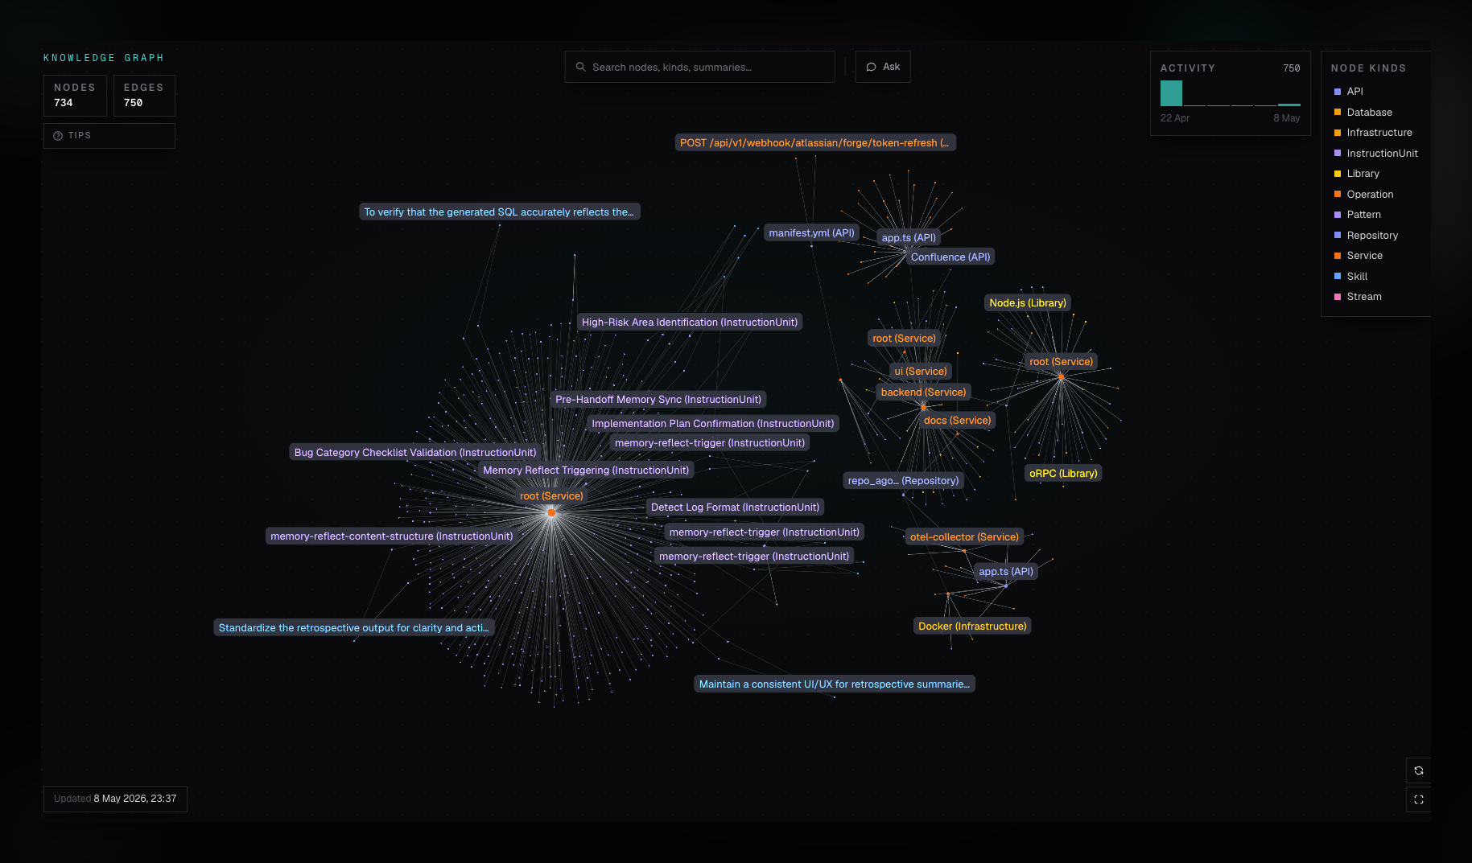Click the search magnifier icon
Screen dimensions: 1472x863
(x=580, y=67)
